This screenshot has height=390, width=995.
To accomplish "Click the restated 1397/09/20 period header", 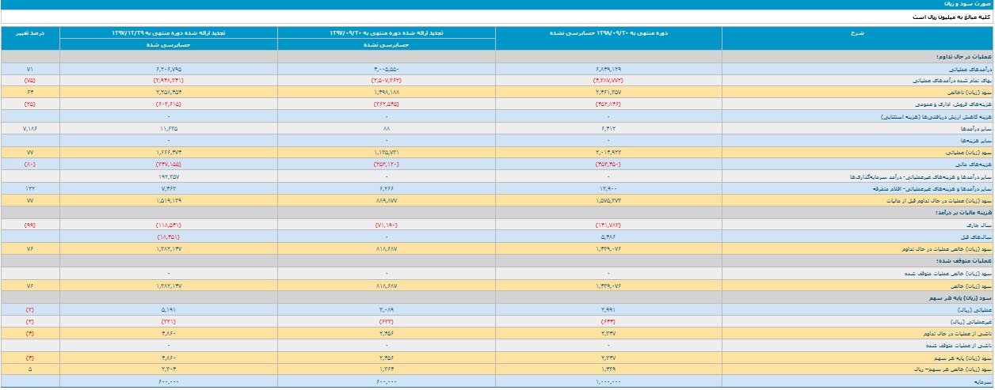I will [387, 32].
